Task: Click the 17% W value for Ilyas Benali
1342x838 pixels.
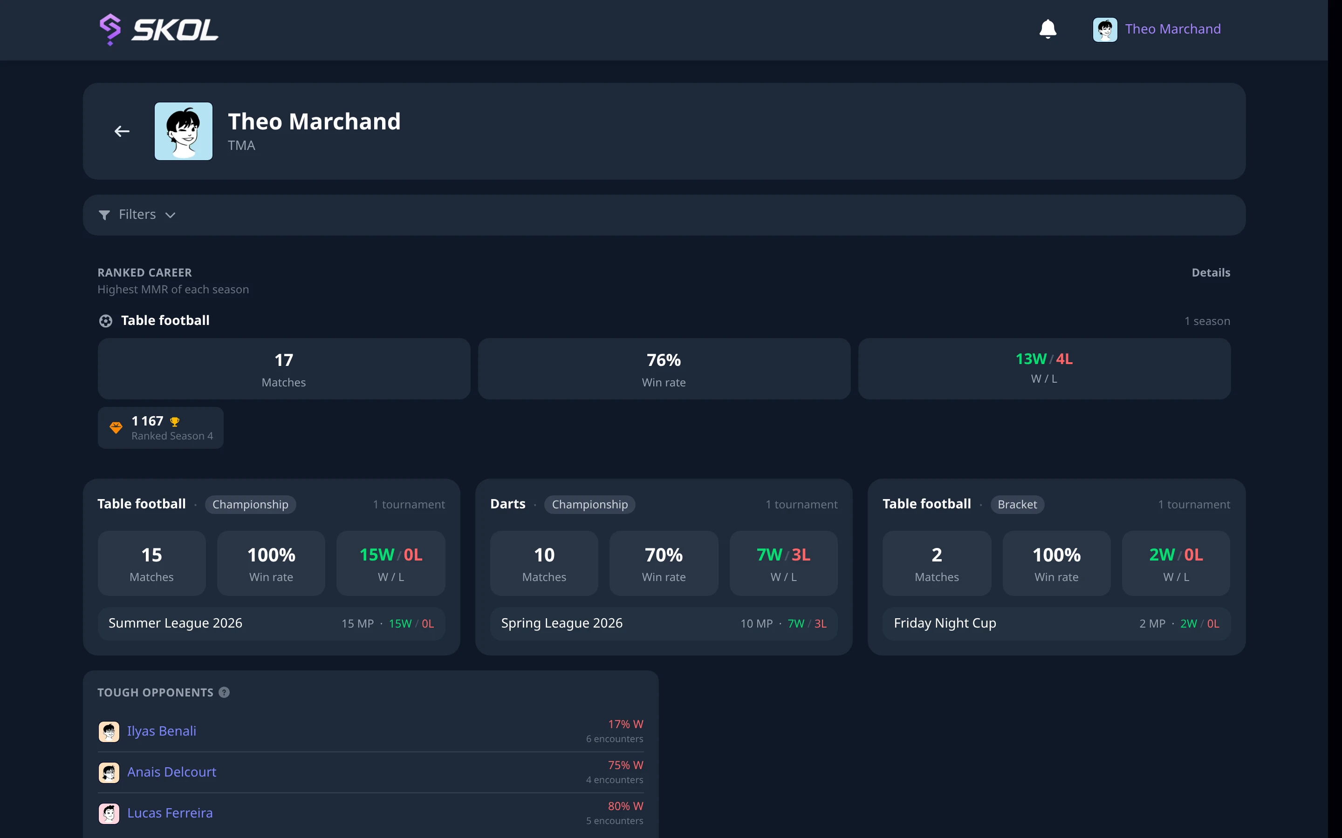Action: coord(625,724)
